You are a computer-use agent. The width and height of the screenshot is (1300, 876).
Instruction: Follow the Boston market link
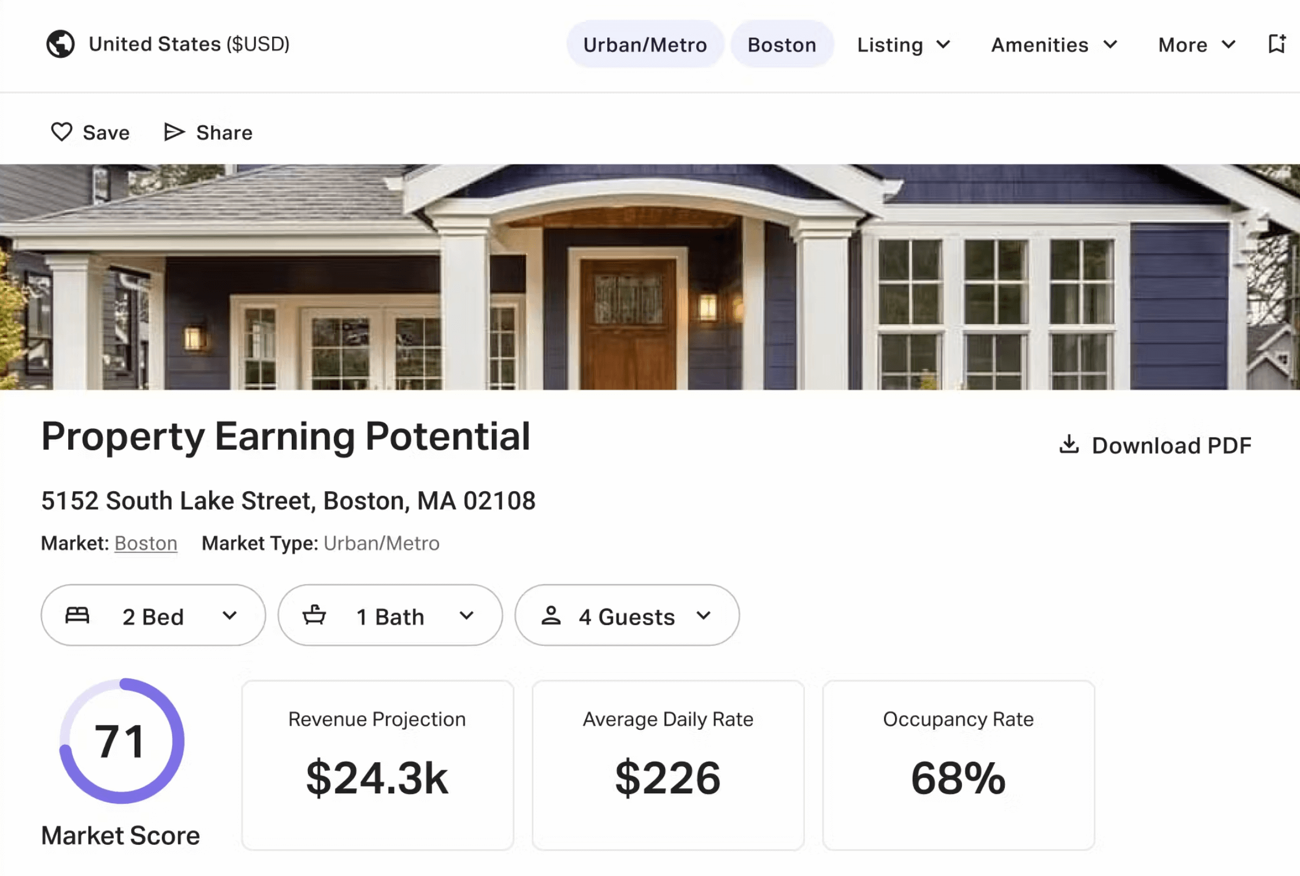pyautogui.click(x=146, y=543)
